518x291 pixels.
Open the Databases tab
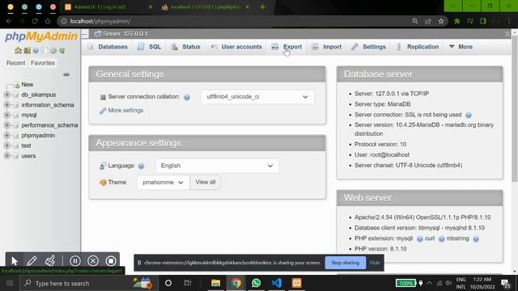108,47
